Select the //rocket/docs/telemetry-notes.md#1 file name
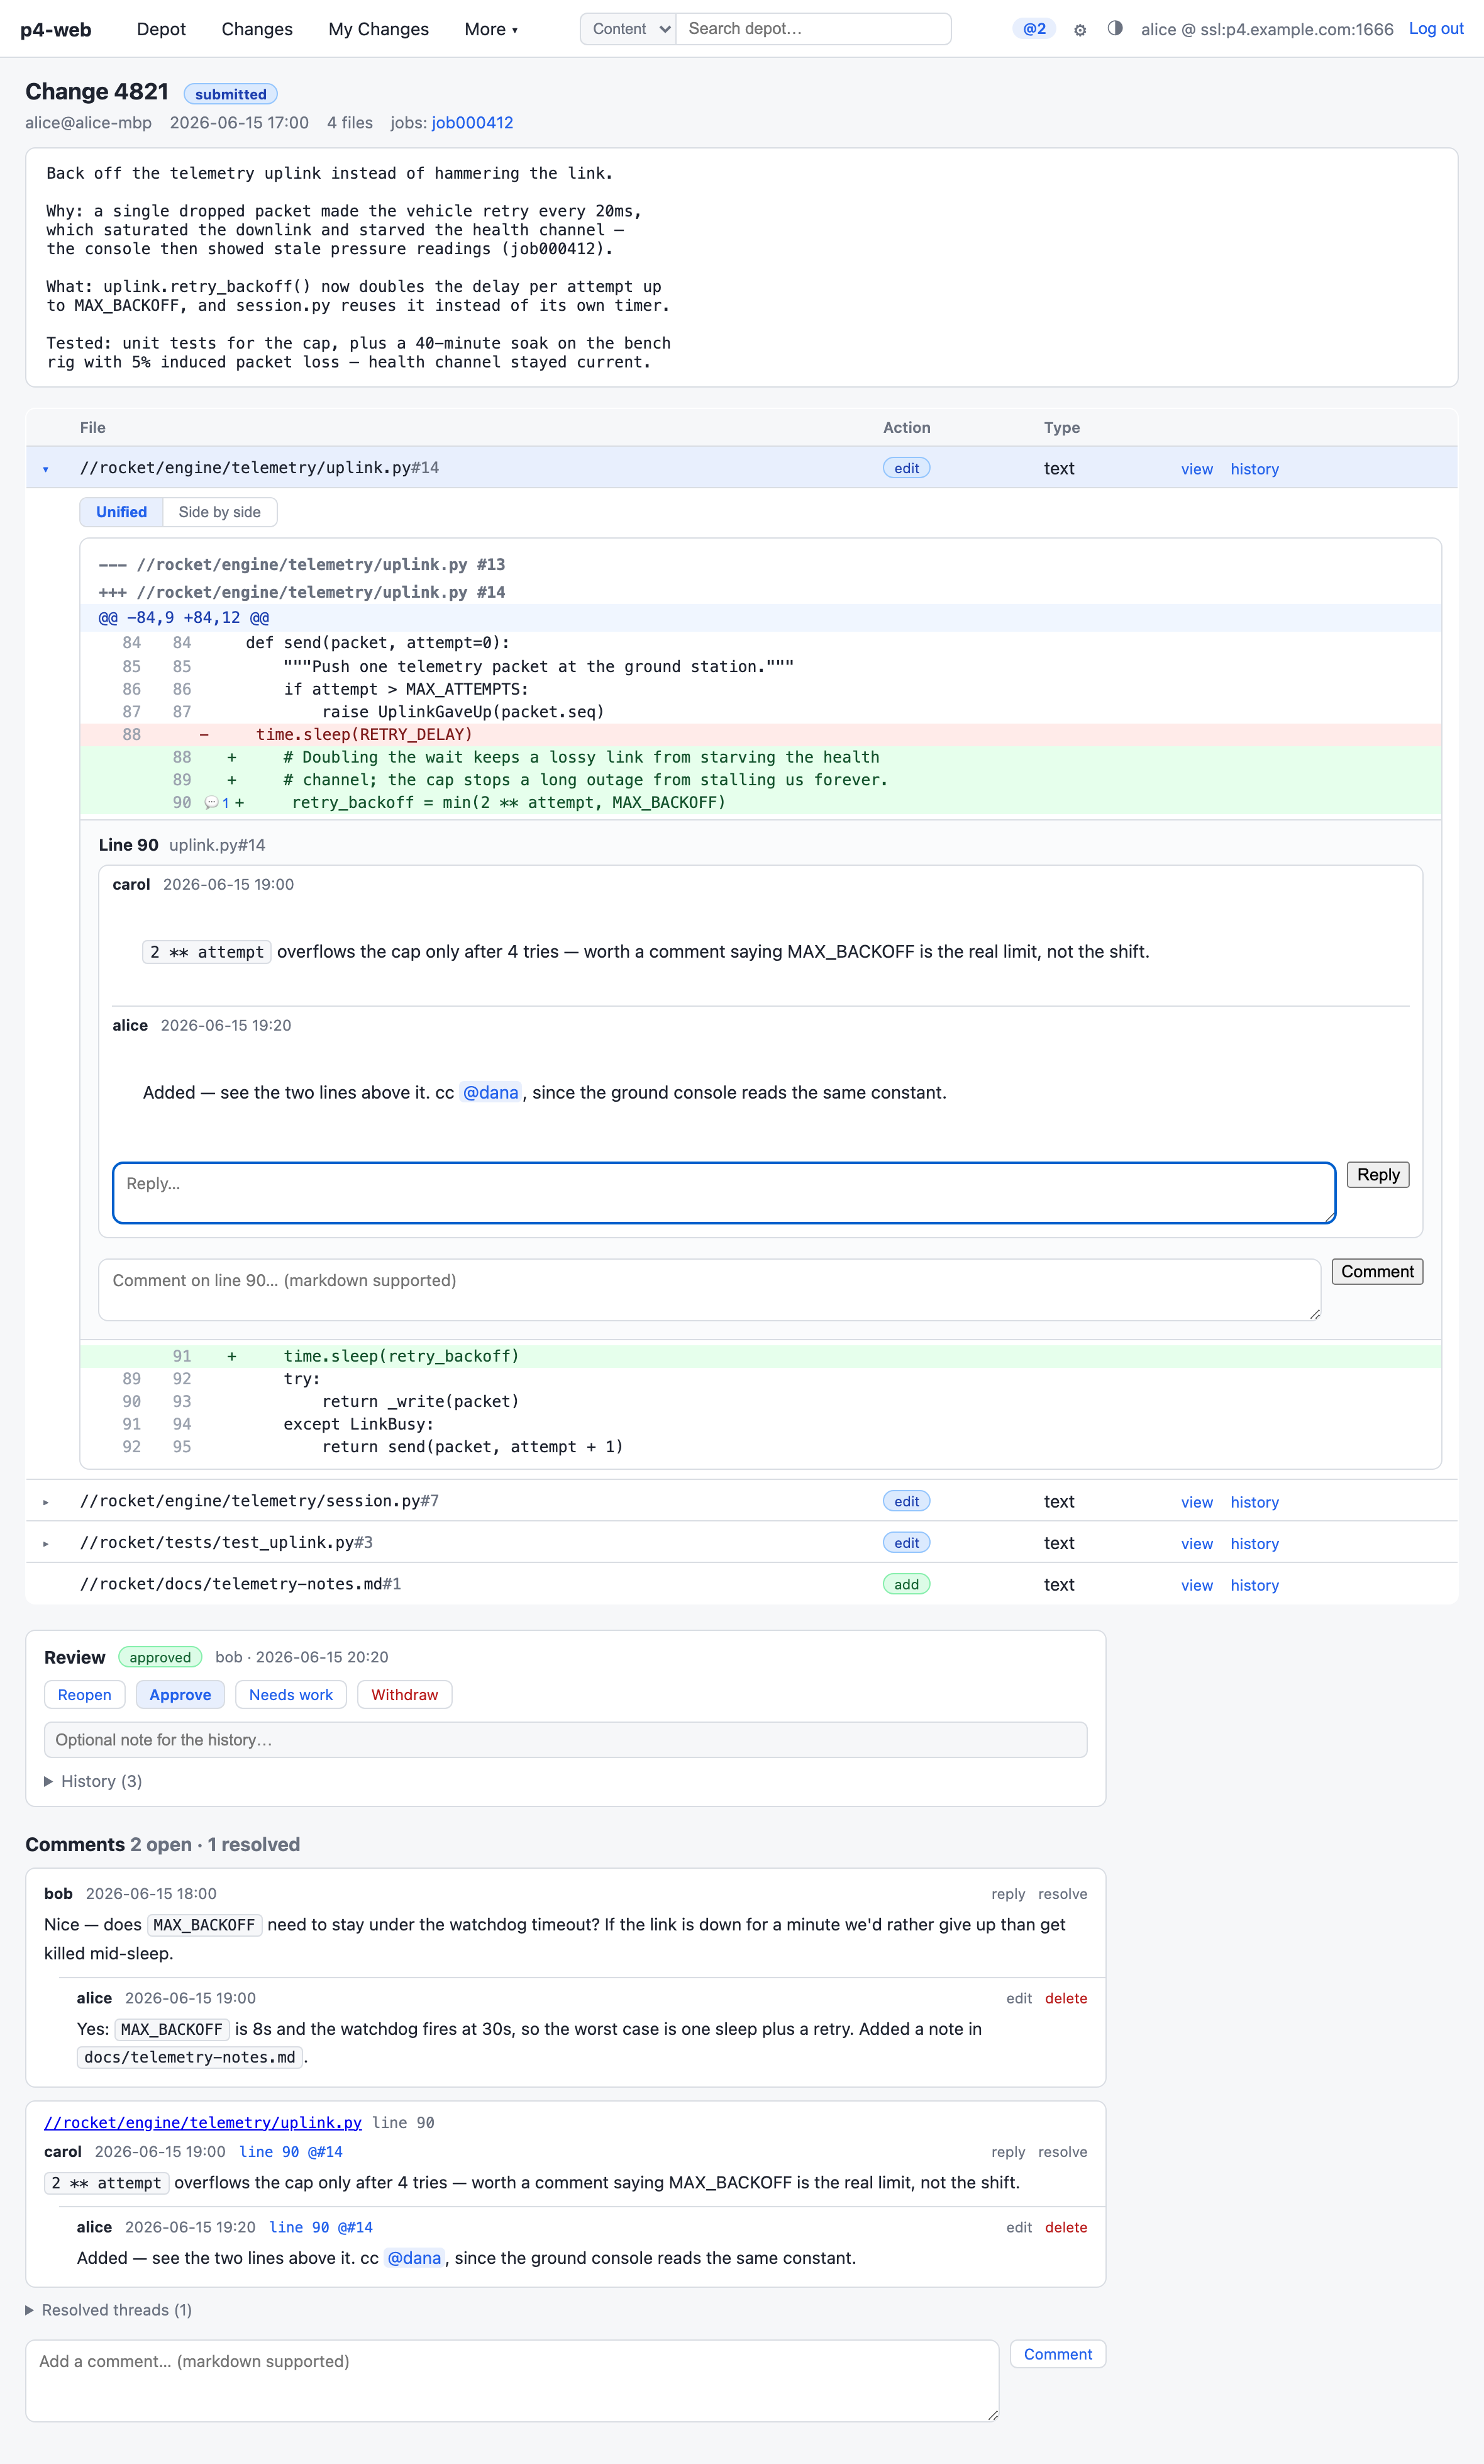This screenshot has width=1484, height=2464. click(x=240, y=1584)
